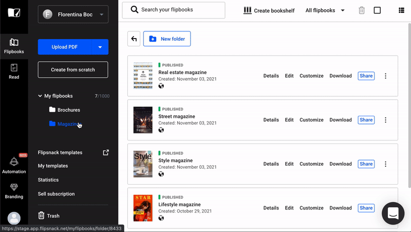Click the search magnifier icon

click(135, 10)
